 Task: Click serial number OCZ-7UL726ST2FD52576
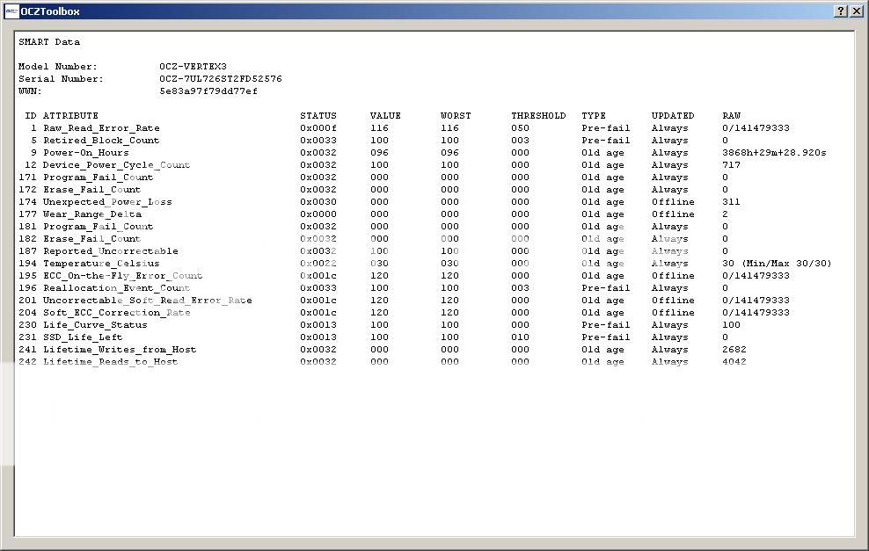pos(221,78)
